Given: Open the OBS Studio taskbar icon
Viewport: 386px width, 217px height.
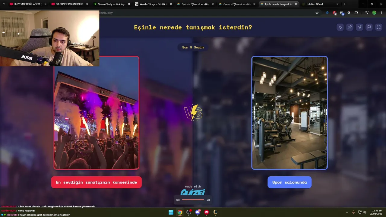Looking at the screenshot, I should pos(189,212).
